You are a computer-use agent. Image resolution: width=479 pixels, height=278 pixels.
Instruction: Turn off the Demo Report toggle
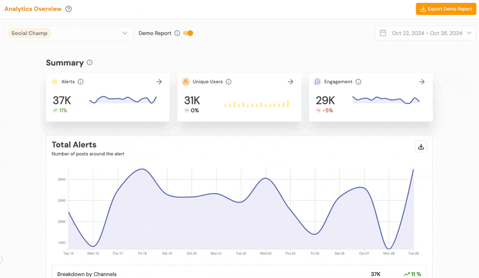click(x=188, y=33)
